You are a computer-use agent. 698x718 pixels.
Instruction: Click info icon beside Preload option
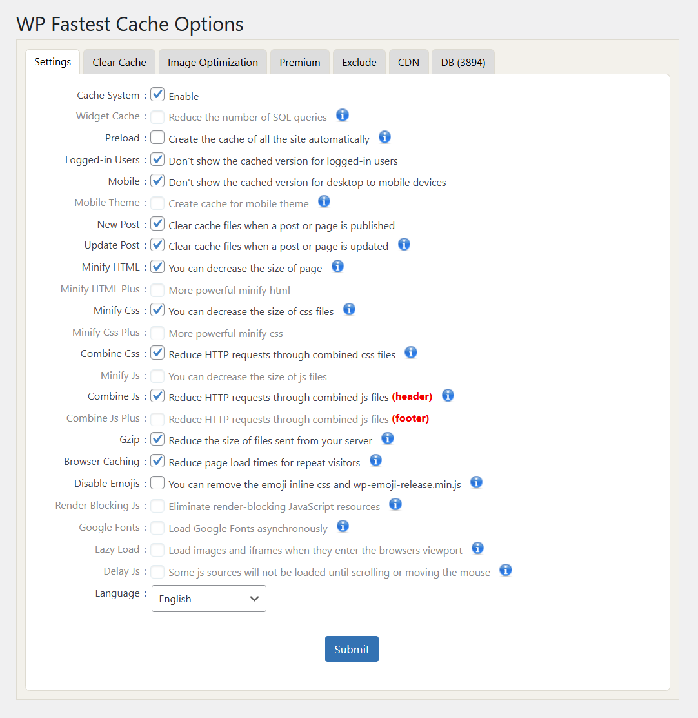[384, 137]
